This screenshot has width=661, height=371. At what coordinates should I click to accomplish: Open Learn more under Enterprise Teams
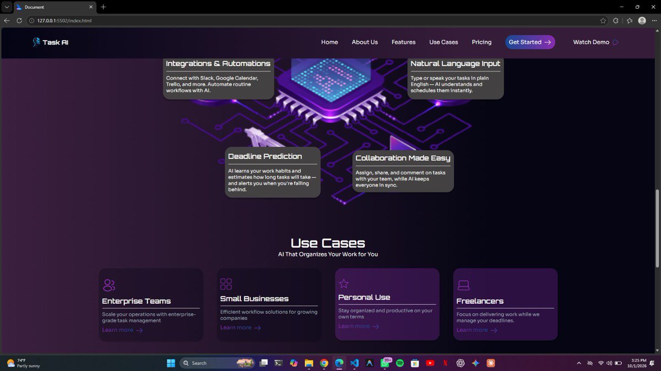[122, 330]
